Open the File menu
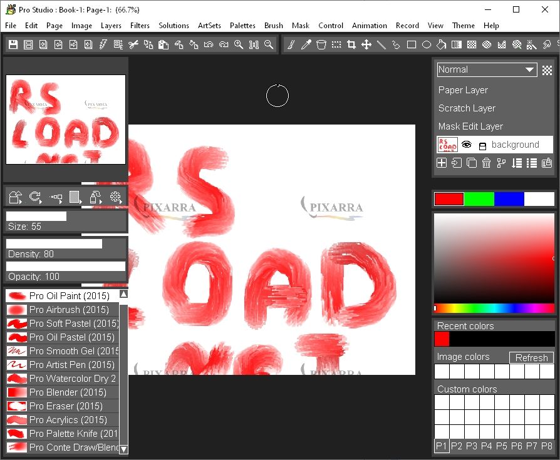 11,26
